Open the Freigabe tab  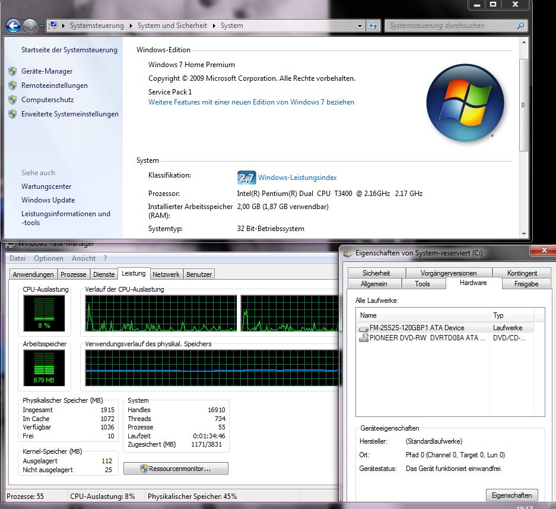(x=526, y=284)
